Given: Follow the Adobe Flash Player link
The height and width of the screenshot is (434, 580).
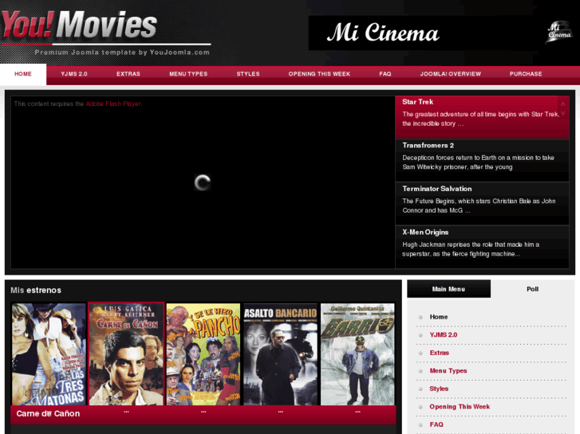Looking at the screenshot, I should click(113, 104).
